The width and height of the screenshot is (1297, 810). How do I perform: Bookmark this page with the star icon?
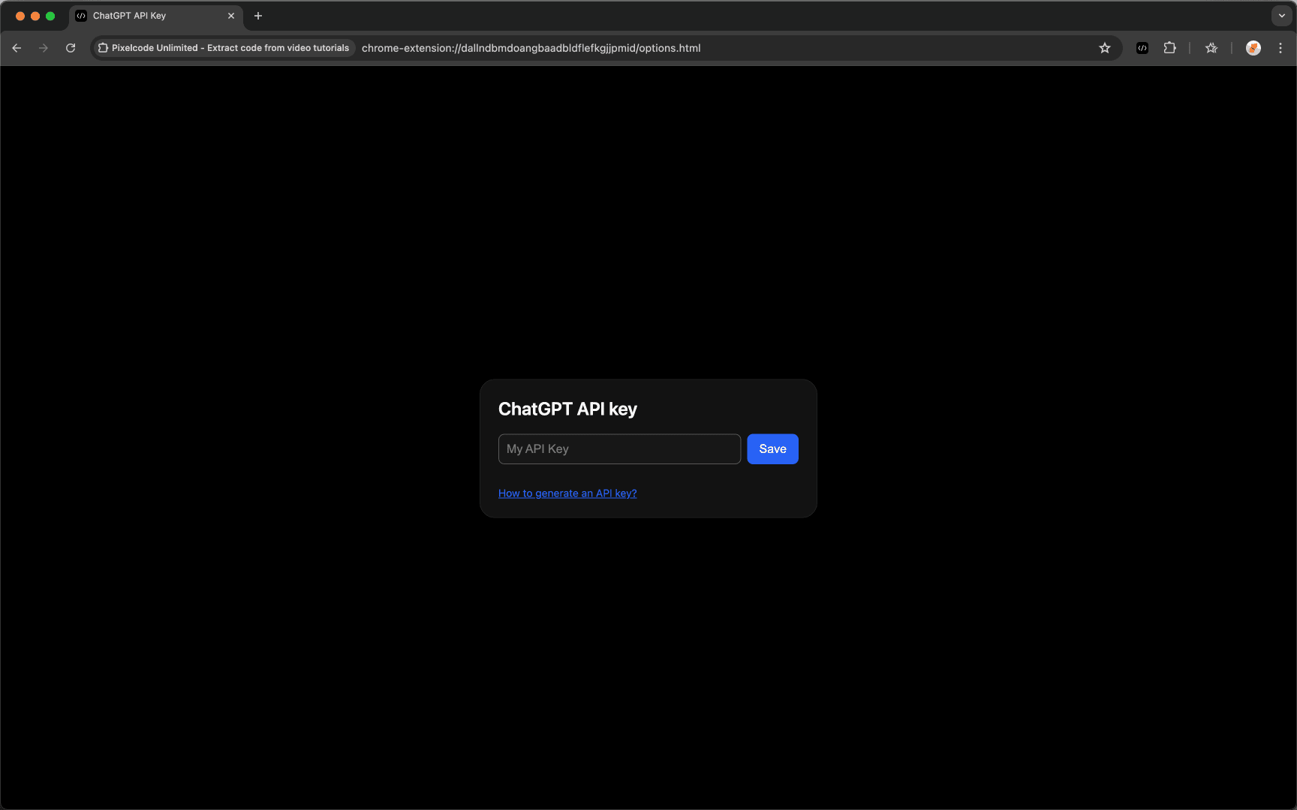[x=1105, y=48]
